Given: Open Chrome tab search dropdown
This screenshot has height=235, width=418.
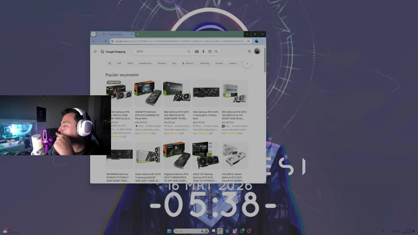Looking at the screenshot, I should tap(93, 34).
